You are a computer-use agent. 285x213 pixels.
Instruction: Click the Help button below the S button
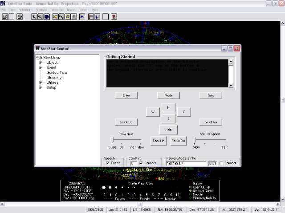coord(168,130)
